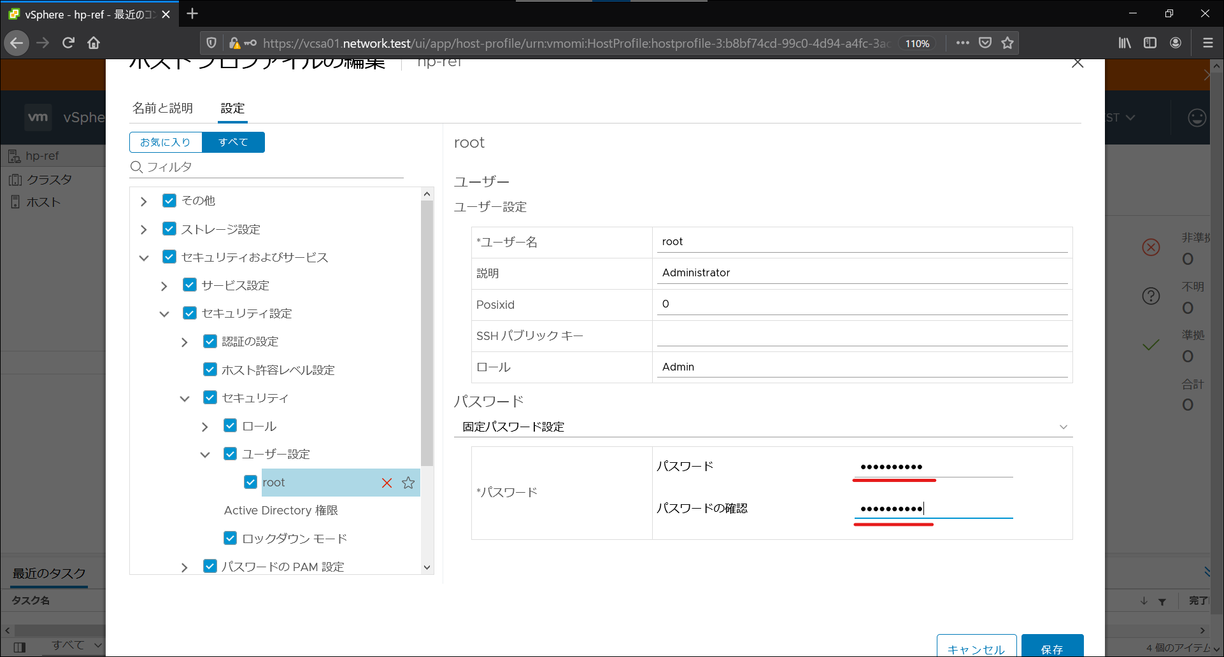This screenshot has height=657, width=1224.
Task: Click the red X remove icon on root row
Action: coord(387,483)
